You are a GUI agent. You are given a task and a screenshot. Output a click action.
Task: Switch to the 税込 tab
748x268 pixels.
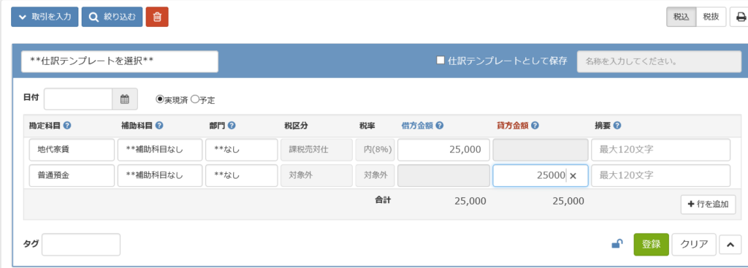point(682,18)
